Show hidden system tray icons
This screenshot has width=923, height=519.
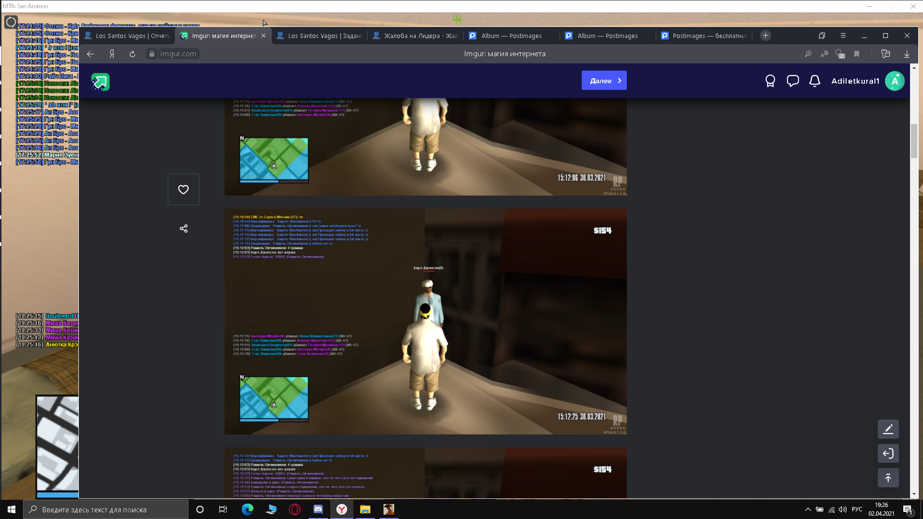coord(808,509)
